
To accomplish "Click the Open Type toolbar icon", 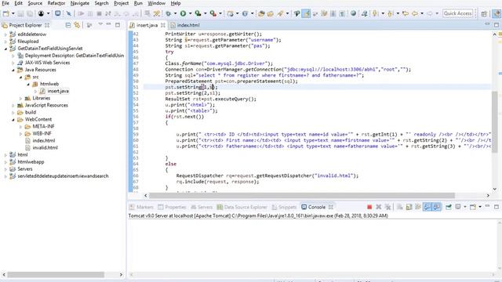I will click(261, 13).
